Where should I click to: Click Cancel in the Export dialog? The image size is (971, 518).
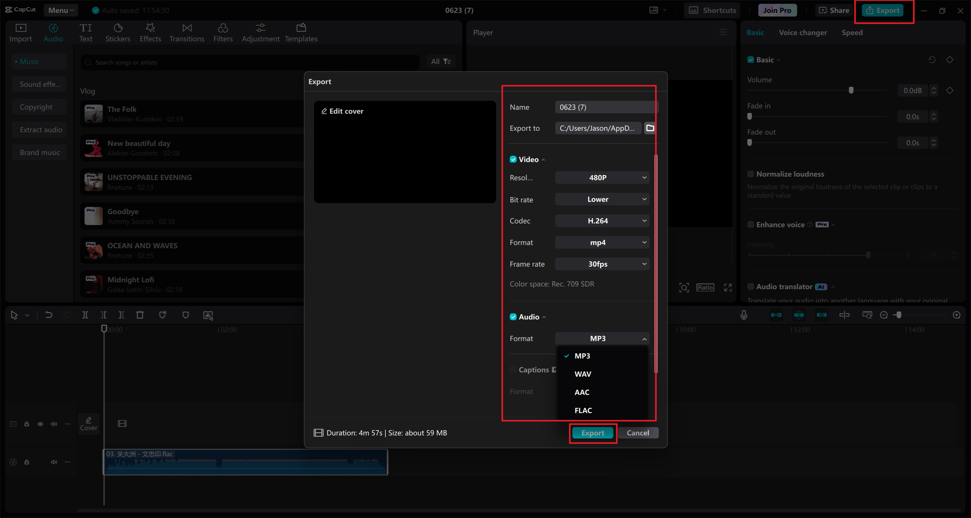(x=638, y=433)
